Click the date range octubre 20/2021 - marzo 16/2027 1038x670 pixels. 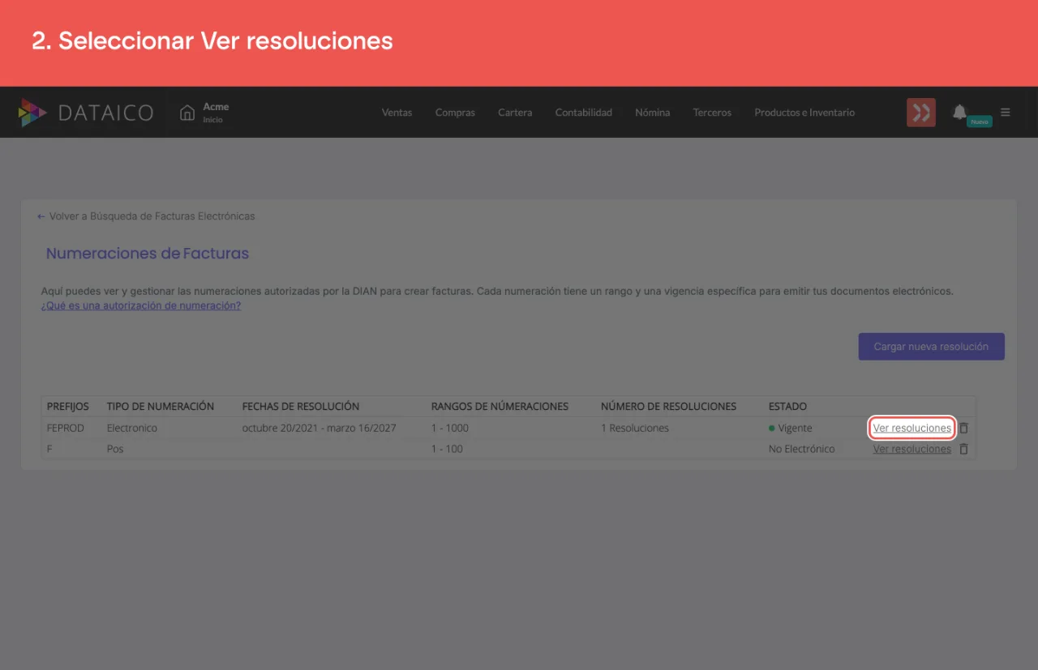(x=320, y=428)
